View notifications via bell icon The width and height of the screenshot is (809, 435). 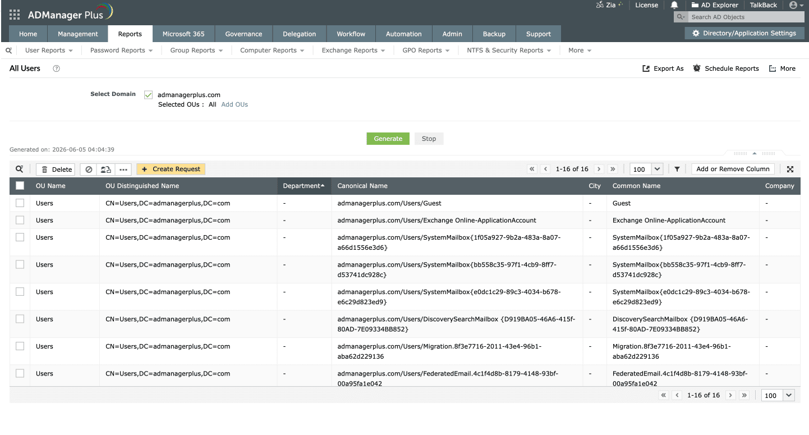pos(674,5)
